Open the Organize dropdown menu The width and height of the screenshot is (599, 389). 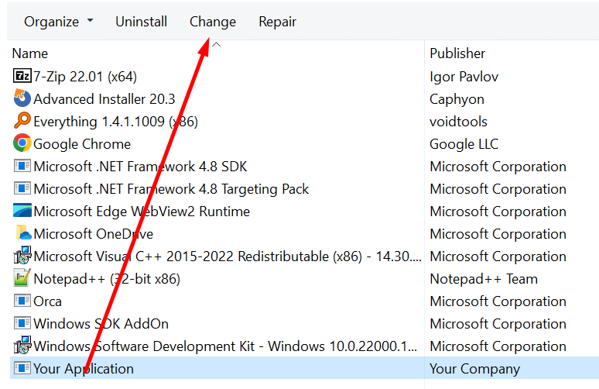click(x=59, y=22)
